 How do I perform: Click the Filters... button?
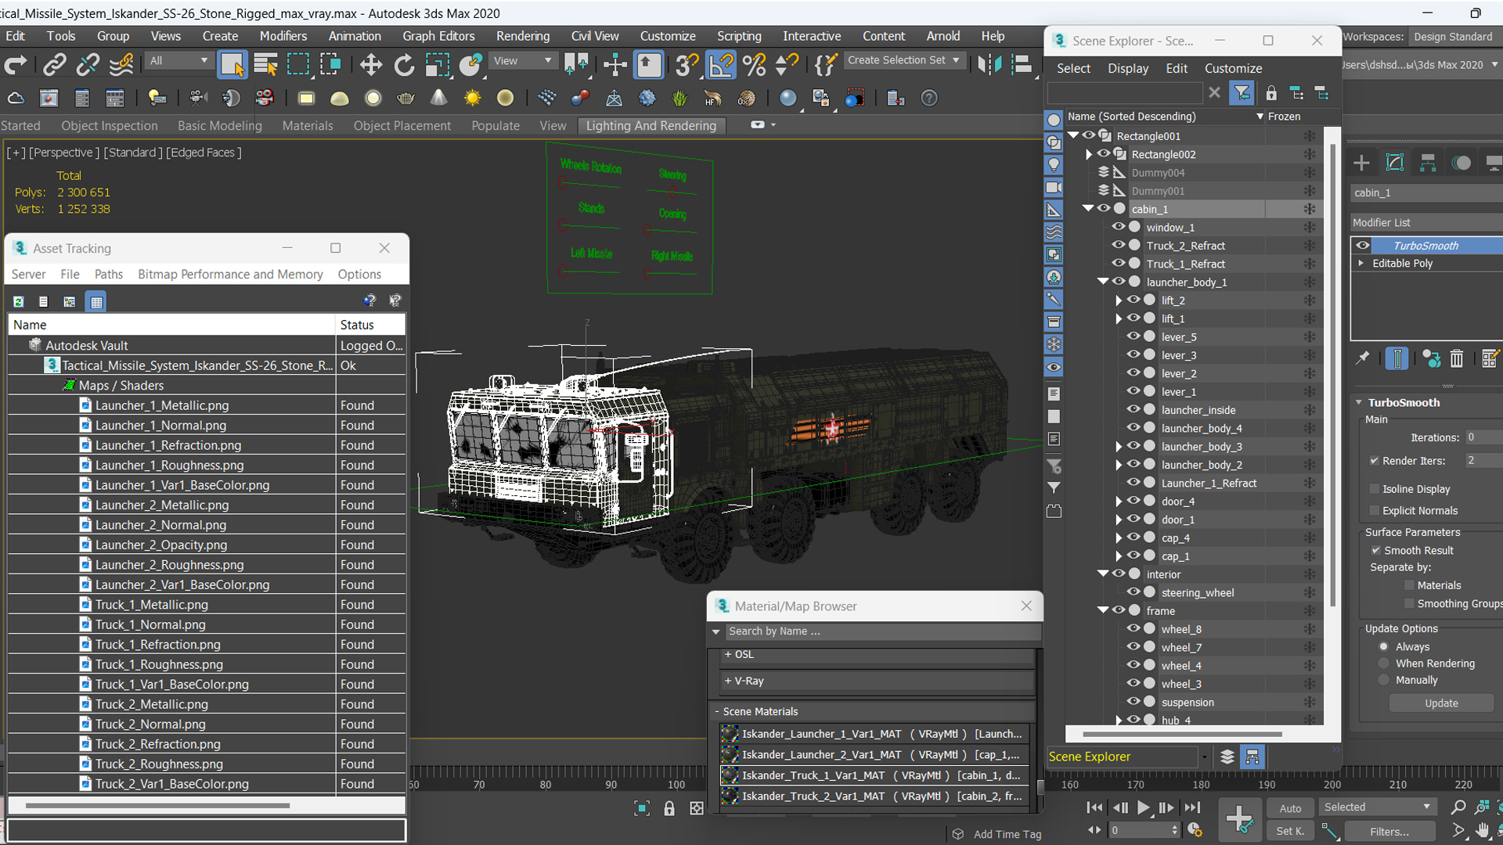point(1389,832)
